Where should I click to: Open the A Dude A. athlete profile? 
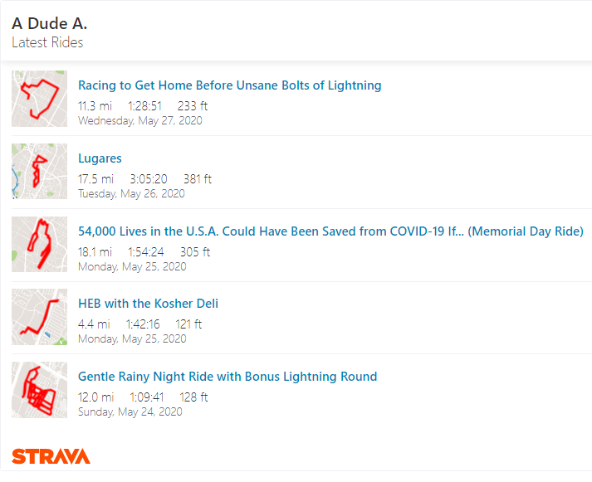[x=49, y=23]
